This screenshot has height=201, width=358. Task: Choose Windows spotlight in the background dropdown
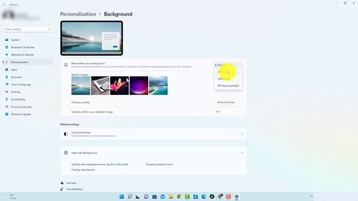(228, 85)
